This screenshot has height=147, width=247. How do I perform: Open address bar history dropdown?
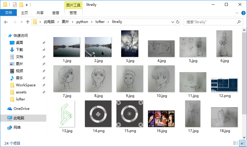tap(173, 22)
